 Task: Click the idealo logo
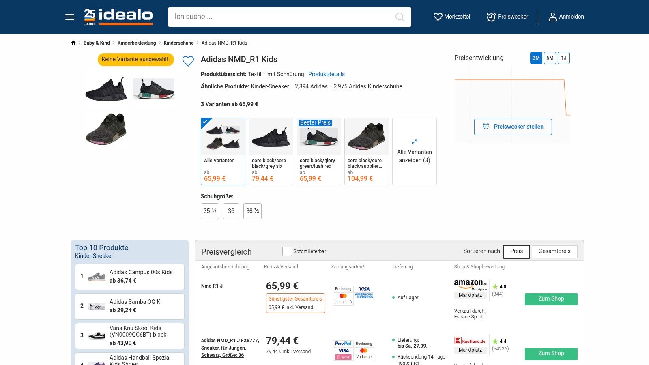118,17
